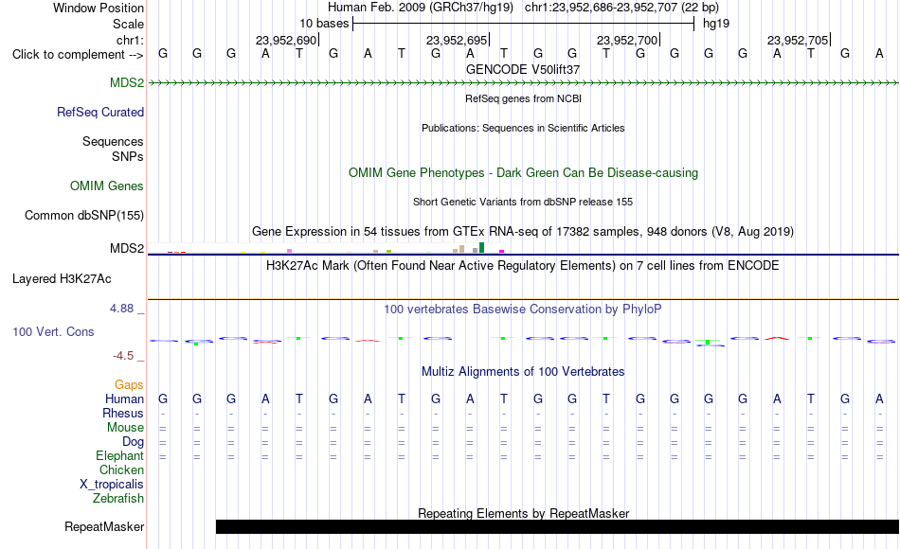Click the position text chr1:23,952,686-23,952,707
Viewport: 900px width, 549px height.
pos(601,8)
